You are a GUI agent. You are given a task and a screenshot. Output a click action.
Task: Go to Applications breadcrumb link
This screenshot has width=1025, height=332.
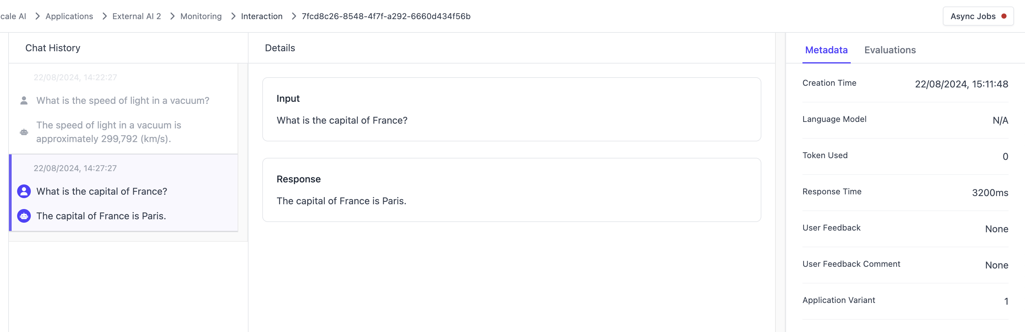(69, 16)
